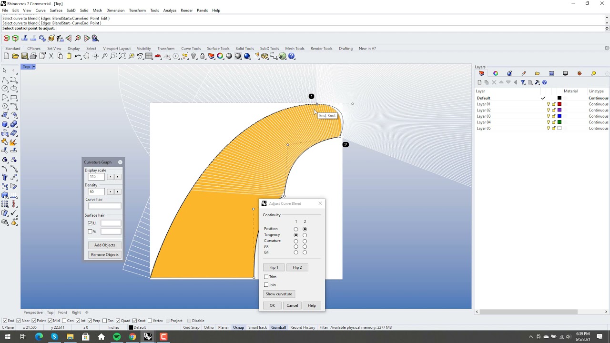Click Curve hair color swatch field
The image size is (610, 343).
(104, 206)
